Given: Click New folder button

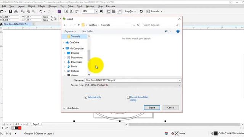Looking at the screenshot, I should [87, 31].
